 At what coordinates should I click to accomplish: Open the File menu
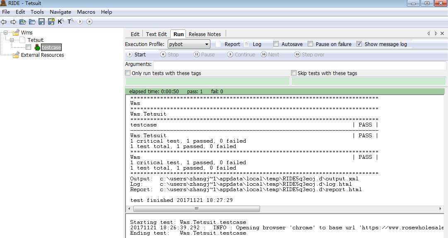pos(6,12)
